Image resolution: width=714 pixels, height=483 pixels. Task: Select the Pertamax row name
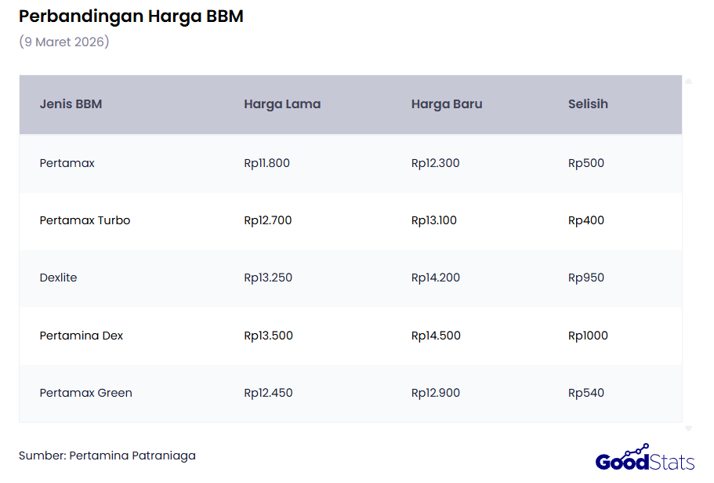coord(67,164)
